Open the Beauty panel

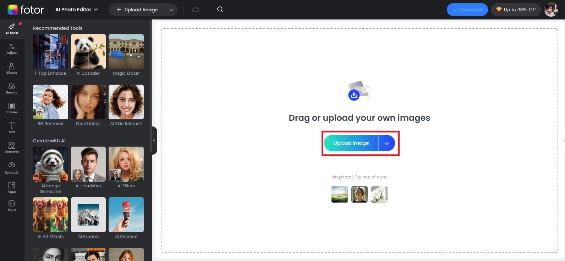point(12,89)
